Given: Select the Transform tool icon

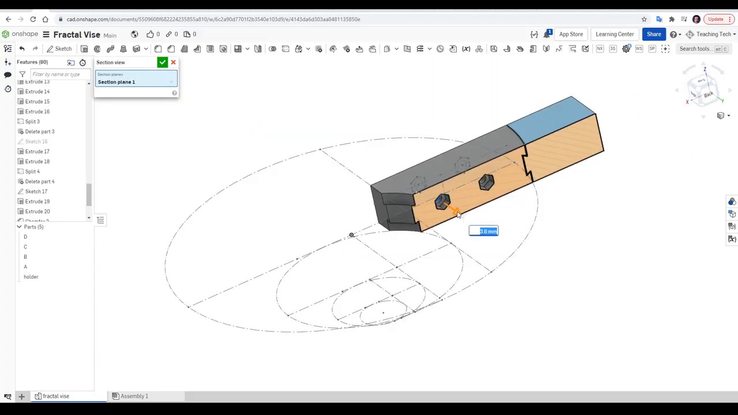Looking at the screenshot, I should [x=299, y=49].
